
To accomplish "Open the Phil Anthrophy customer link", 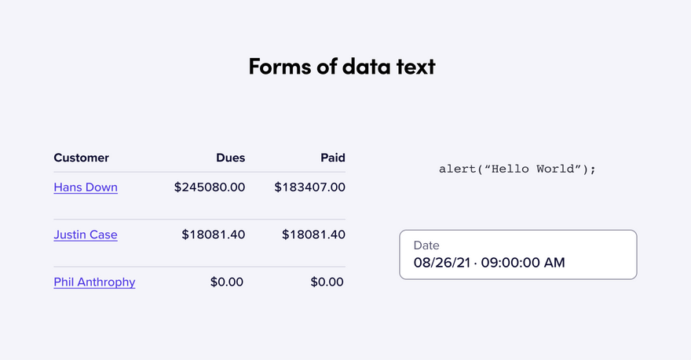I will [94, 282].
